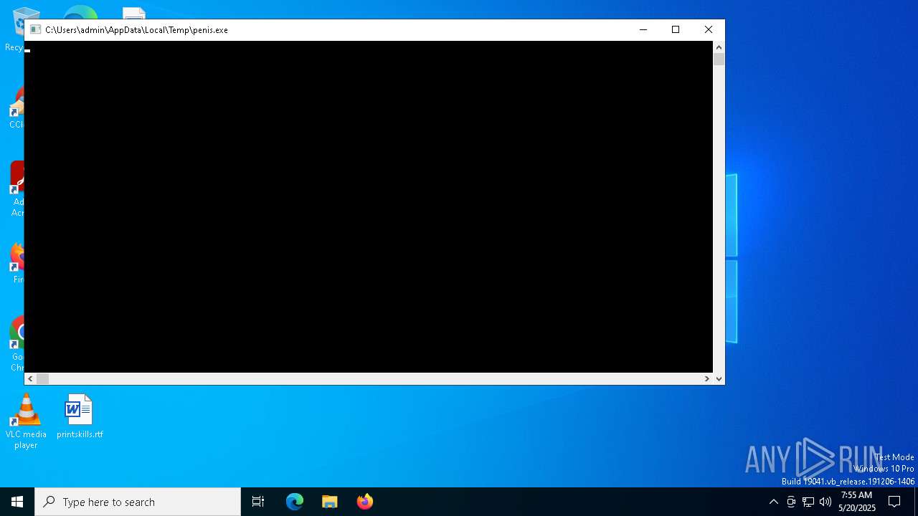Maximize the console window
Image resolution: width=918 pixels, height=516 pixels.
(x=676, y=29)
